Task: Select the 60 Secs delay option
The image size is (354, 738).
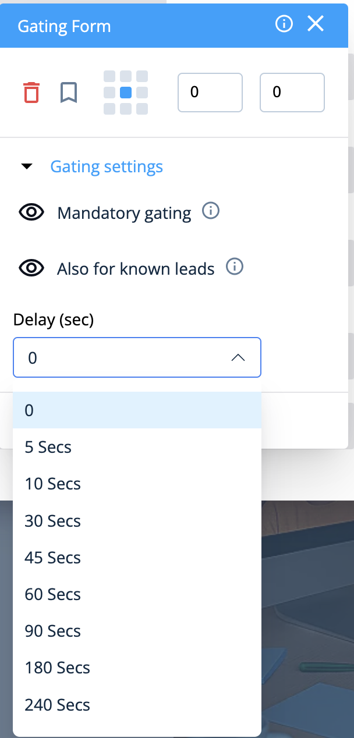Action: tap(52, 594)
